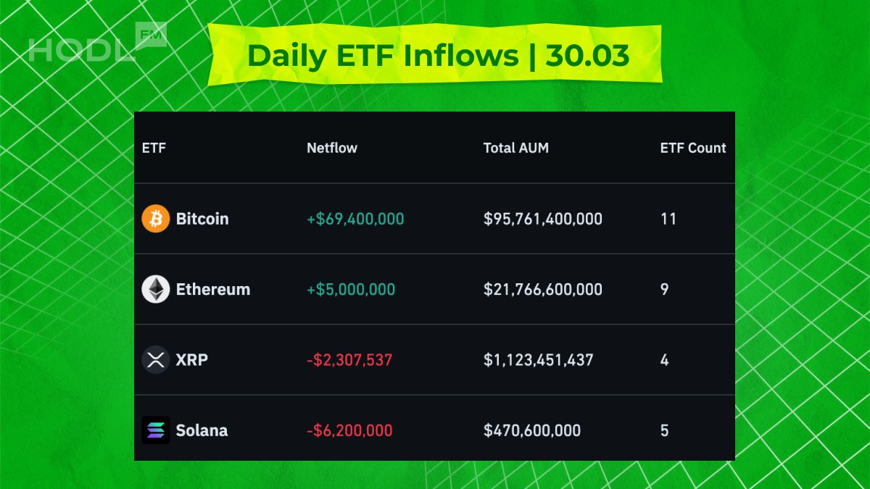Select the ETF column header
This screenshot has width=870, height=489.
[x=152, y=148]
